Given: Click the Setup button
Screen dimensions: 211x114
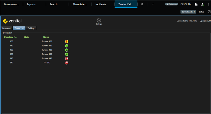Looking at the screenshot, I should pyautogui.click(x=202, y=12).
